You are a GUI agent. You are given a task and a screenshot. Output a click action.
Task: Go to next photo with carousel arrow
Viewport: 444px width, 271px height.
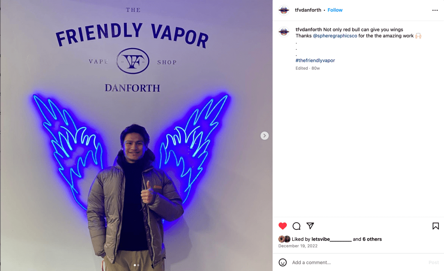coord(264,135)
